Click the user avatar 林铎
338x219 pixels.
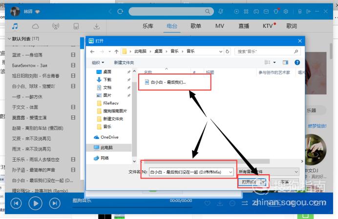click(15, 11)
